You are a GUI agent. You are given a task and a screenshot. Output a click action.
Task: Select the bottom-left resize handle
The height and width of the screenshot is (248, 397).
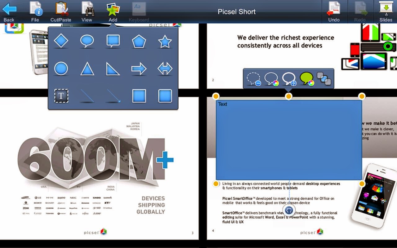point(216,184)
